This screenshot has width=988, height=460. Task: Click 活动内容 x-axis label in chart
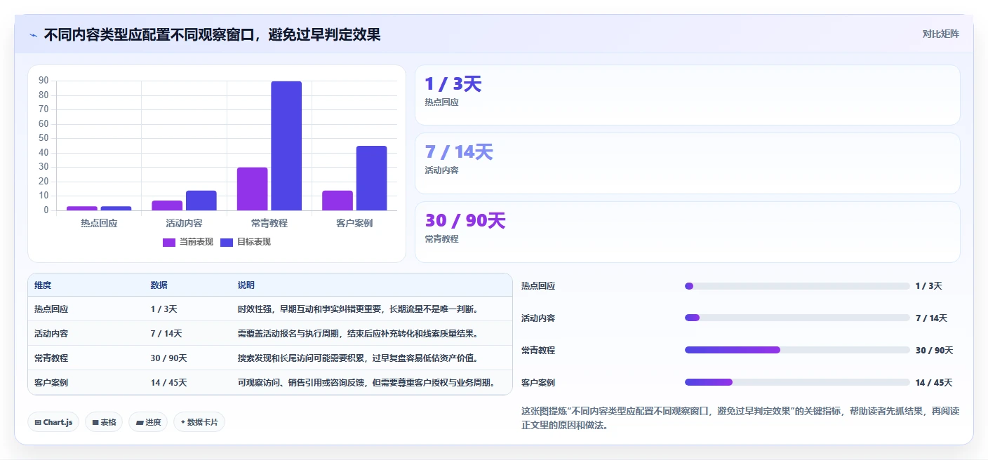[x=185, y=224]
